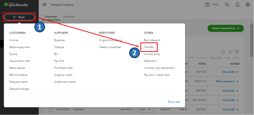The image size is (254, 115).
Task: Select Invoice from Customers
Action: pos(14,40)
